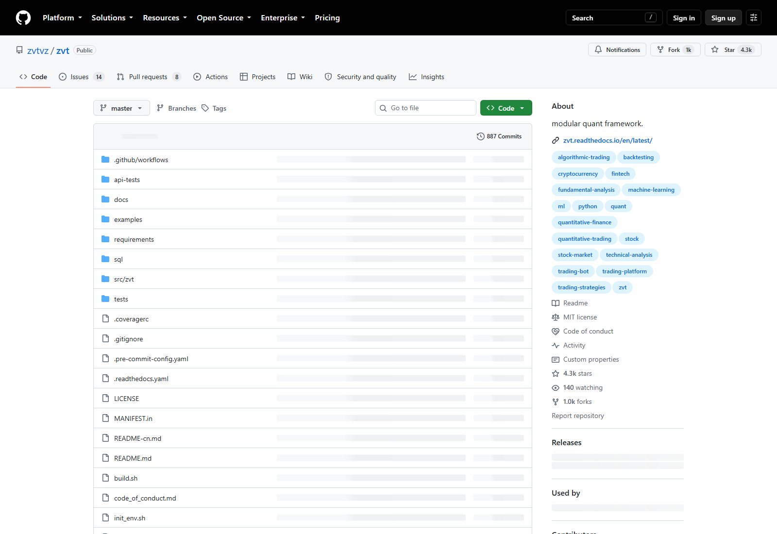The image size is (777, 534).
Task: Open the .pre-commit-config.yaml file
Action: 151,359
